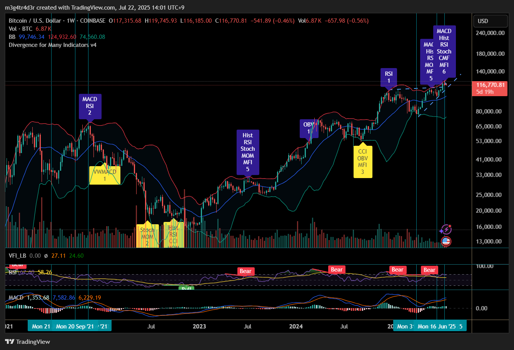Screen dimensions: 514x350
Task: Click the 2024 label on time axis
Action: coord(296,326)
